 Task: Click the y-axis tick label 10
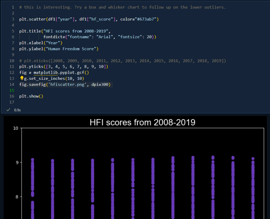pyautogui.click(x=16, y=128)
